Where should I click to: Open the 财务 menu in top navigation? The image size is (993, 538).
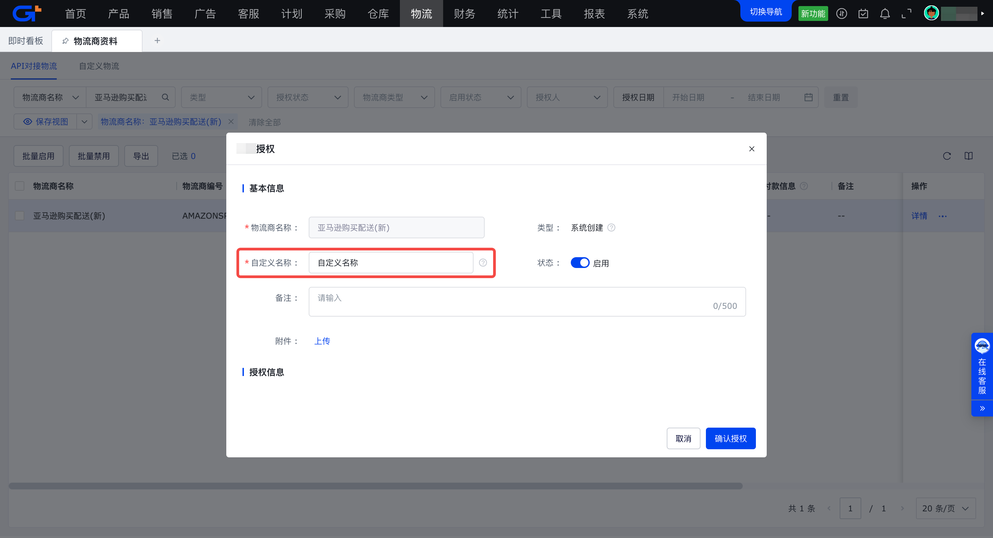[464, 14]
